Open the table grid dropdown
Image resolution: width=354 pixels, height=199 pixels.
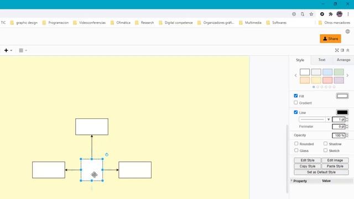(x=23, y=50)
